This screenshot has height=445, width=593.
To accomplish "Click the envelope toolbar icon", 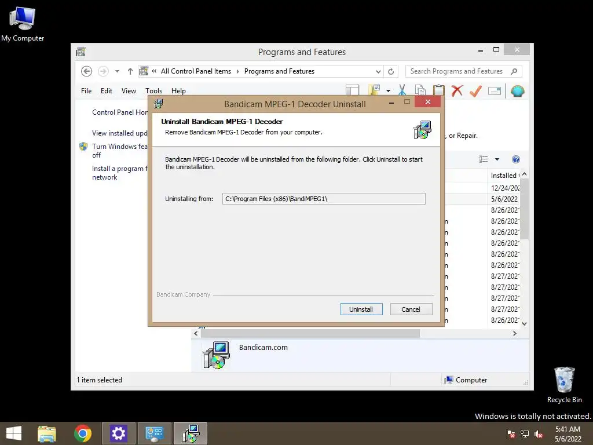I will pos(495,91).
